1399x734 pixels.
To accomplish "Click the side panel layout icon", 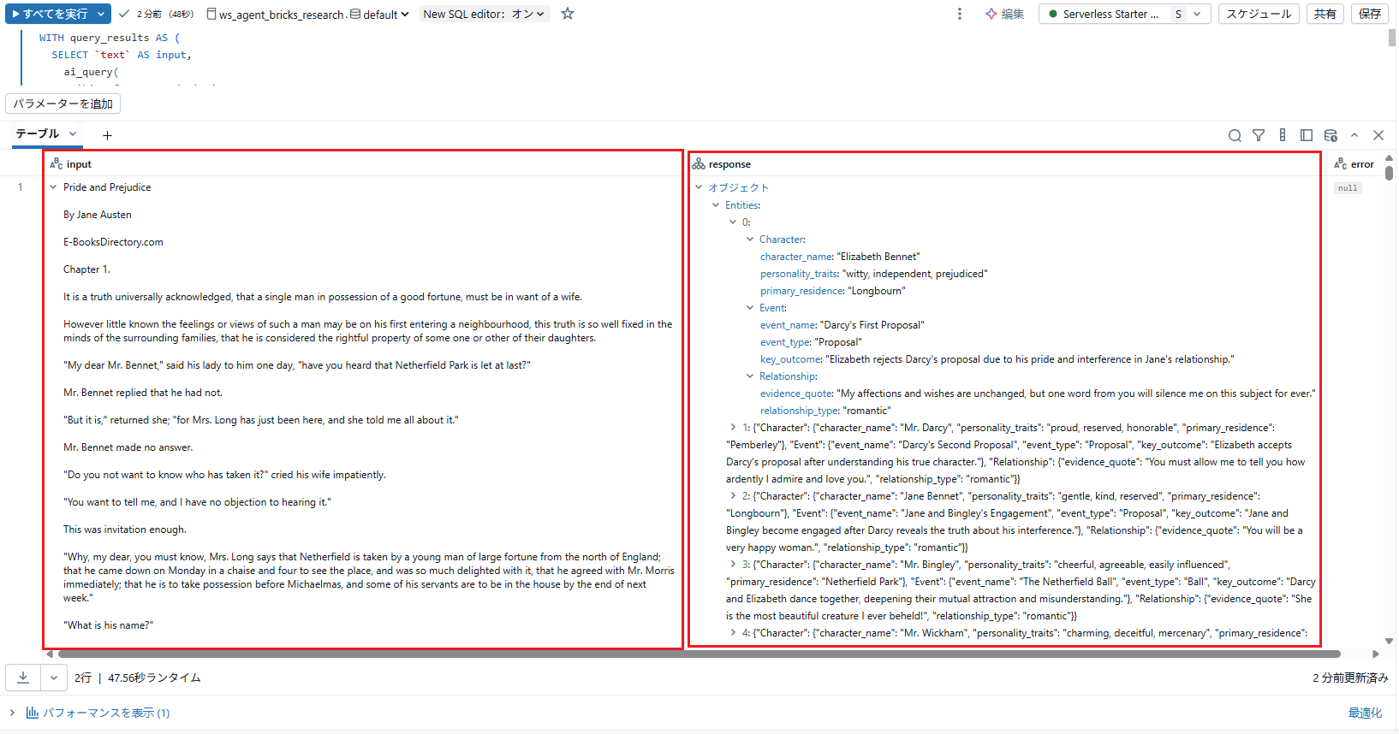I will pos(1307,135).
